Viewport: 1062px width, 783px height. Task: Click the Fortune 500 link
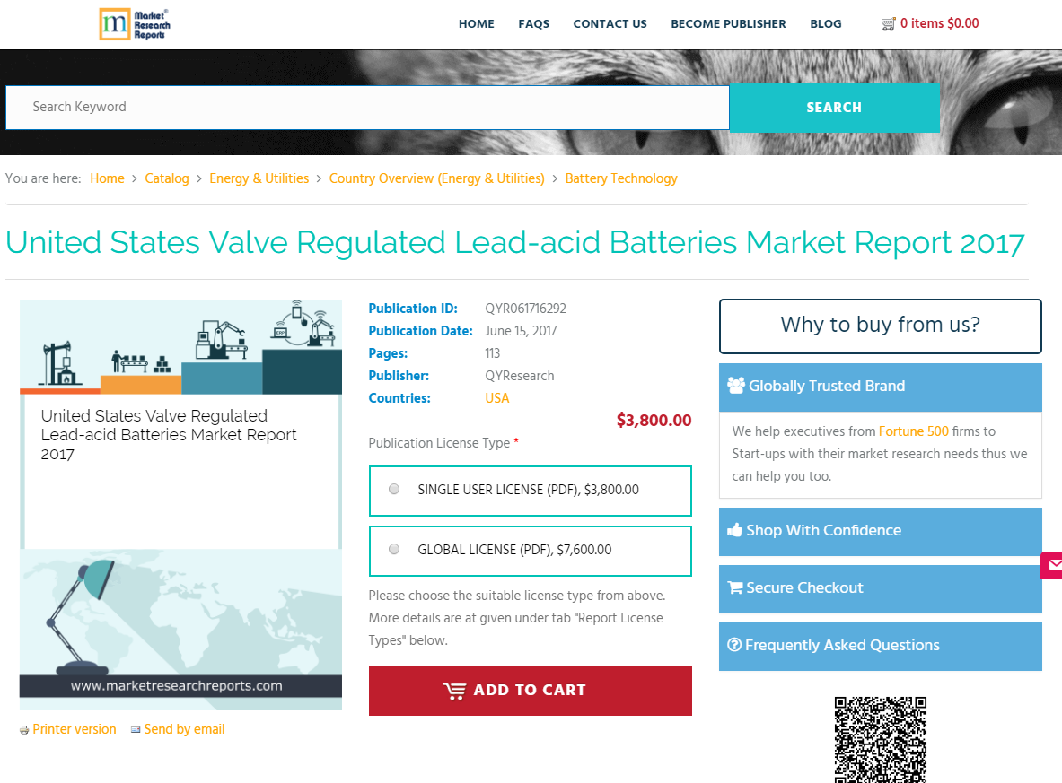coord(913,431)
